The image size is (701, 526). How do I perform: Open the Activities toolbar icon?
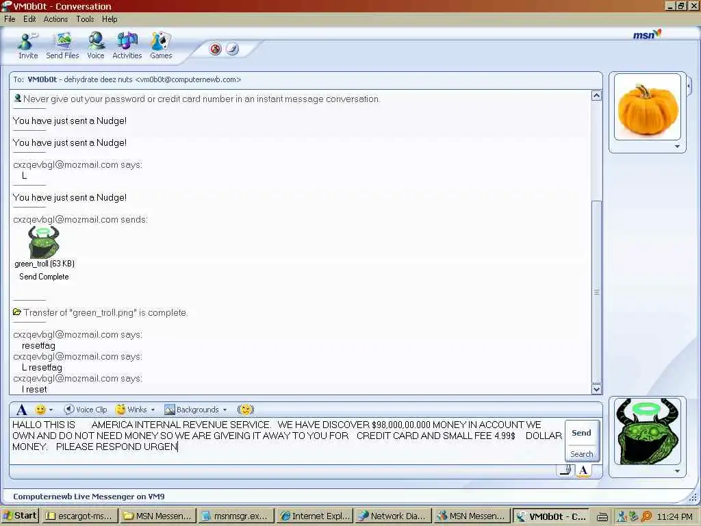(127, 45)
